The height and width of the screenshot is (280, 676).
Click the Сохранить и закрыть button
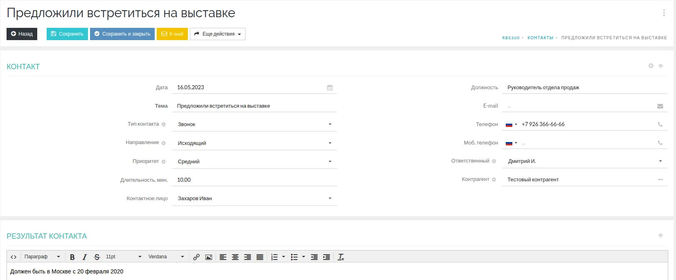click(122, 34)
